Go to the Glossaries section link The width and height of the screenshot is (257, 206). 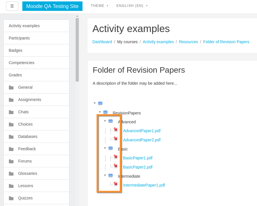[x=28, y=173]
